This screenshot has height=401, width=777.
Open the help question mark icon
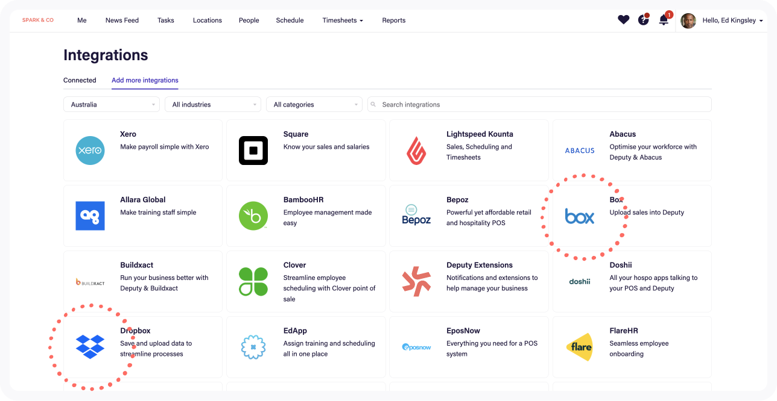coord(643,20)
